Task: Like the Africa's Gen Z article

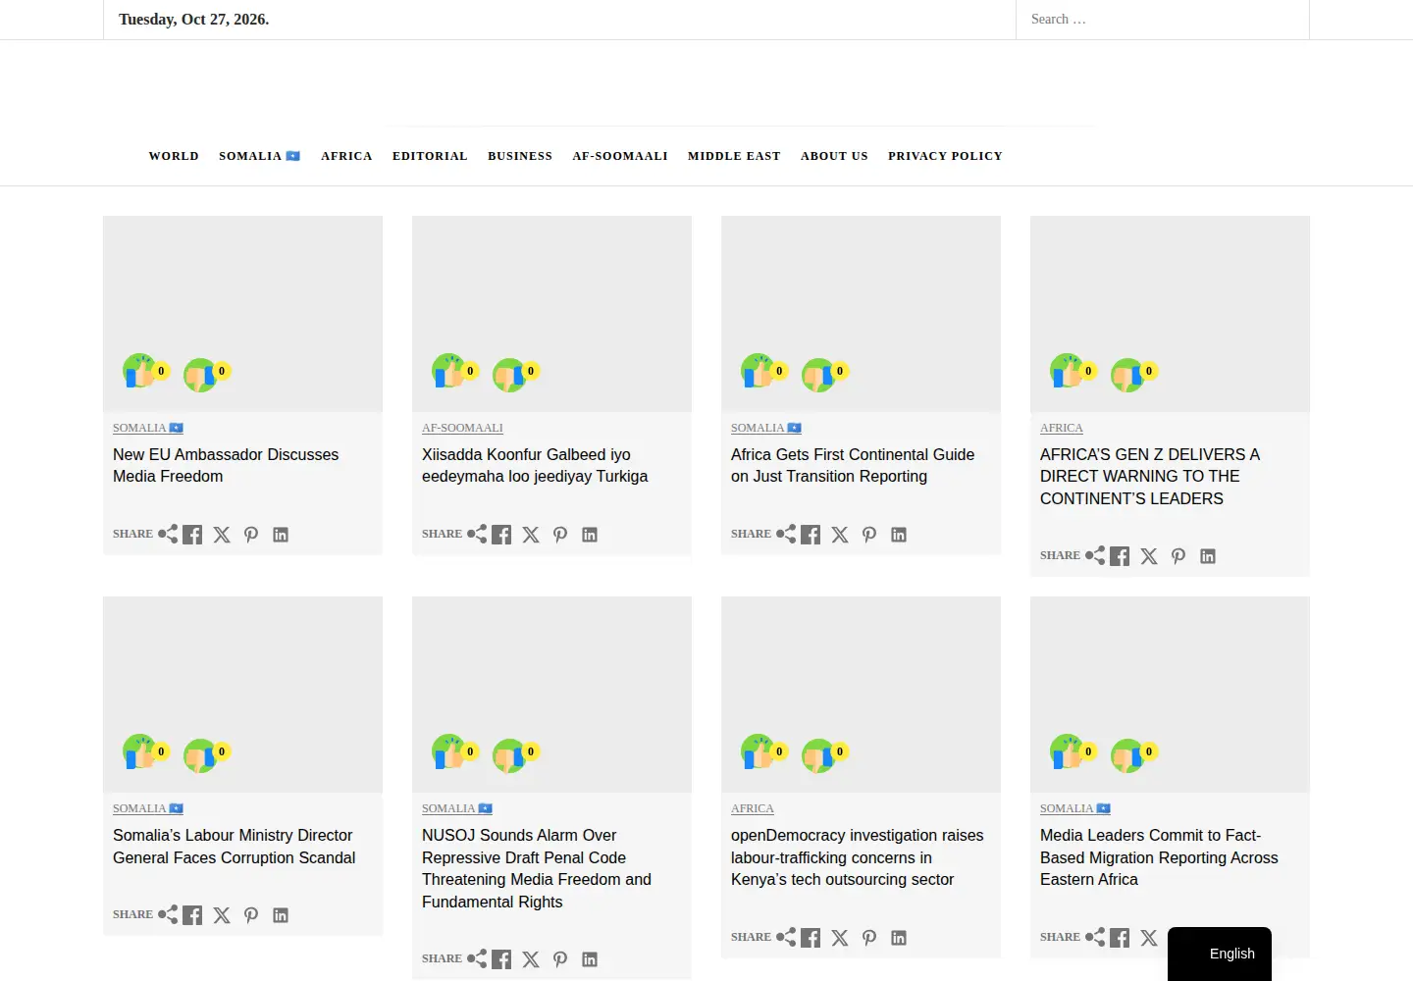Action: [1067, 372]
